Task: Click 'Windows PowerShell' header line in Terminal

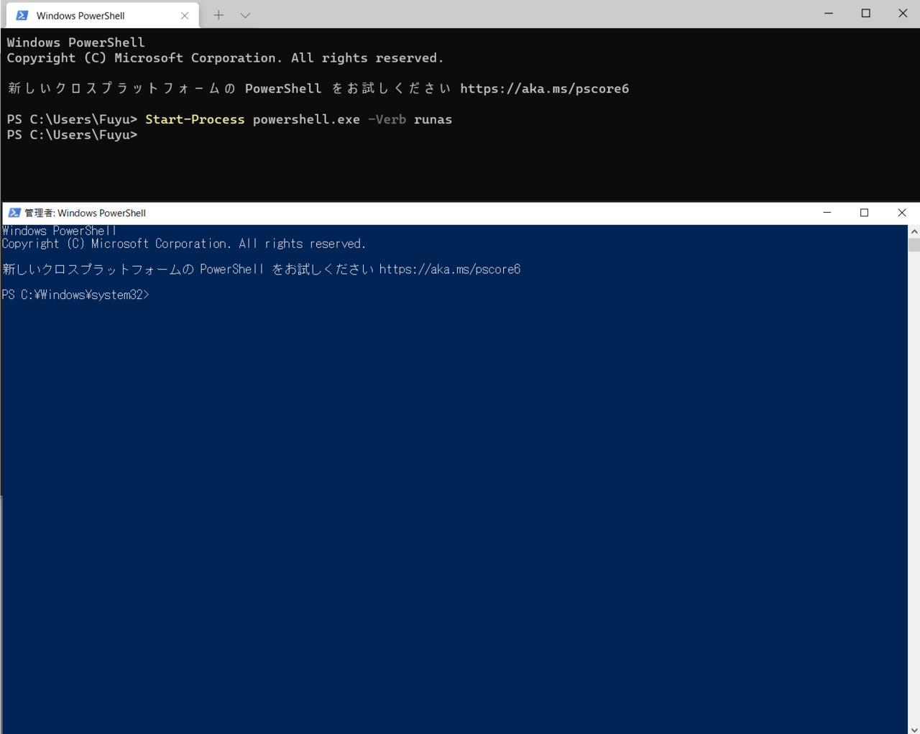Action: click(x=75, y=42)
